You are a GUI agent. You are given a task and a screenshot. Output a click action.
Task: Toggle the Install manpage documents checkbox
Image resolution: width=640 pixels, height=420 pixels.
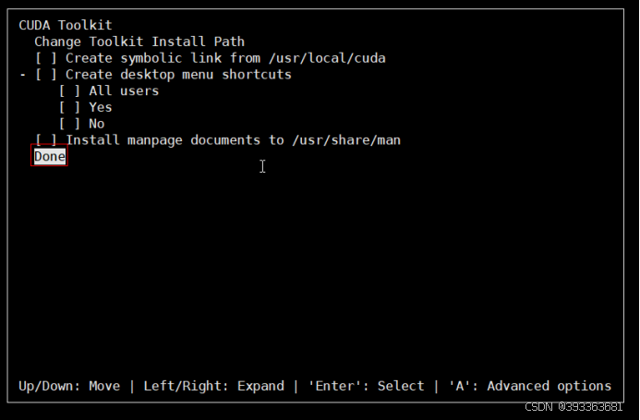coord(46,140)
